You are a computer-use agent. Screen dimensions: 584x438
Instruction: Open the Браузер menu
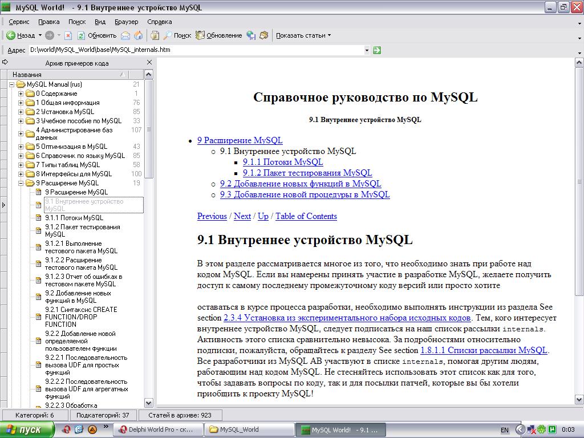126,22
